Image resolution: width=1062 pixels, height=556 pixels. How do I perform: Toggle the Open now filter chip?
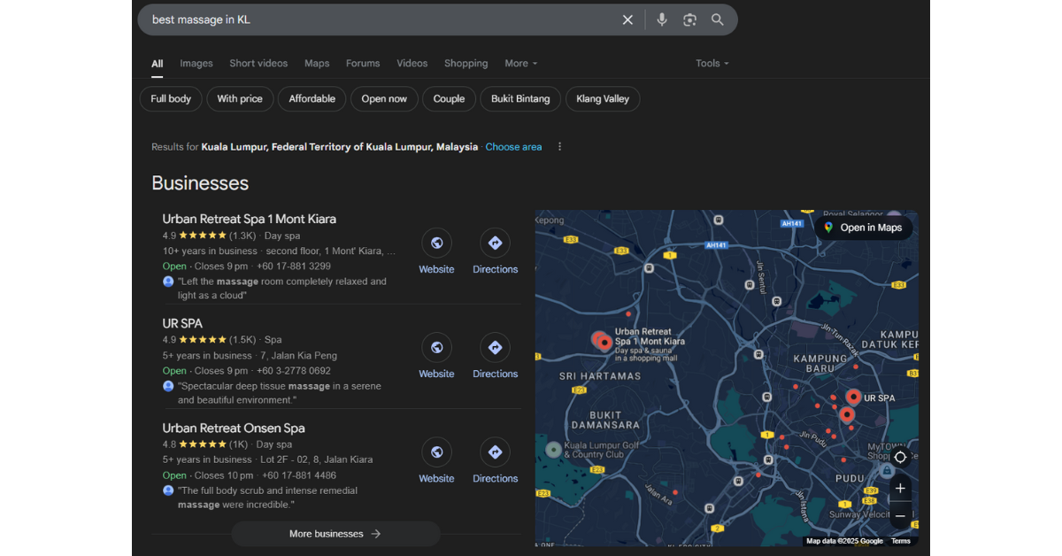click(384, 99)
